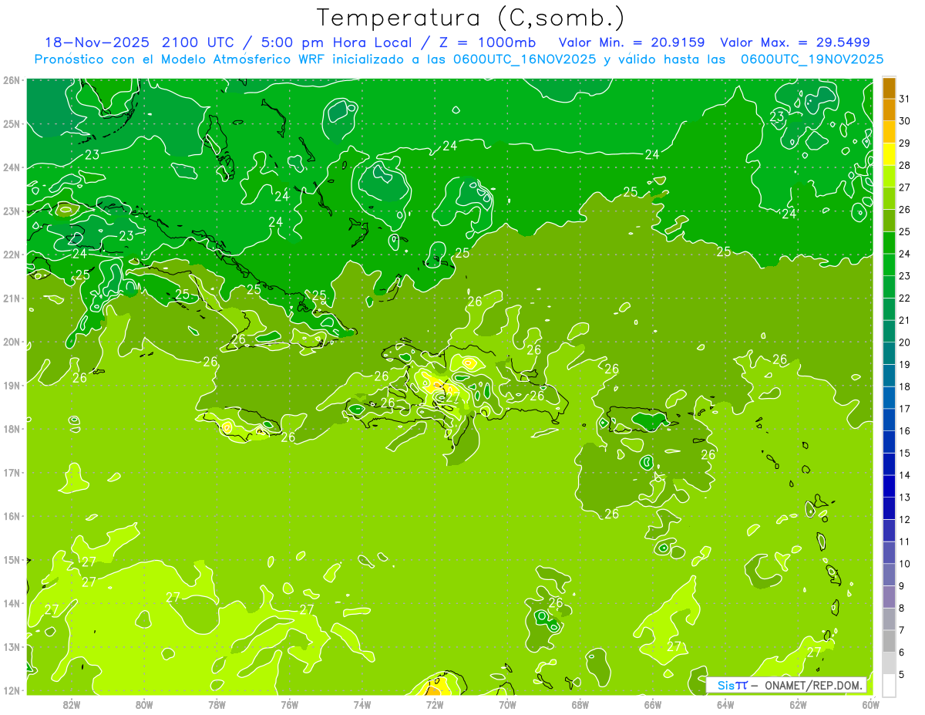Pick the purple colorbar segment between 8 and 9
The width and height of the screenshot is (925, 715).
tap(890, 597)
